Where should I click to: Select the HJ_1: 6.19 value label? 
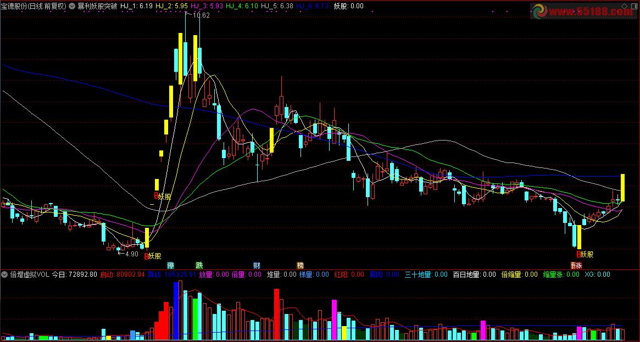click(137, 6)
